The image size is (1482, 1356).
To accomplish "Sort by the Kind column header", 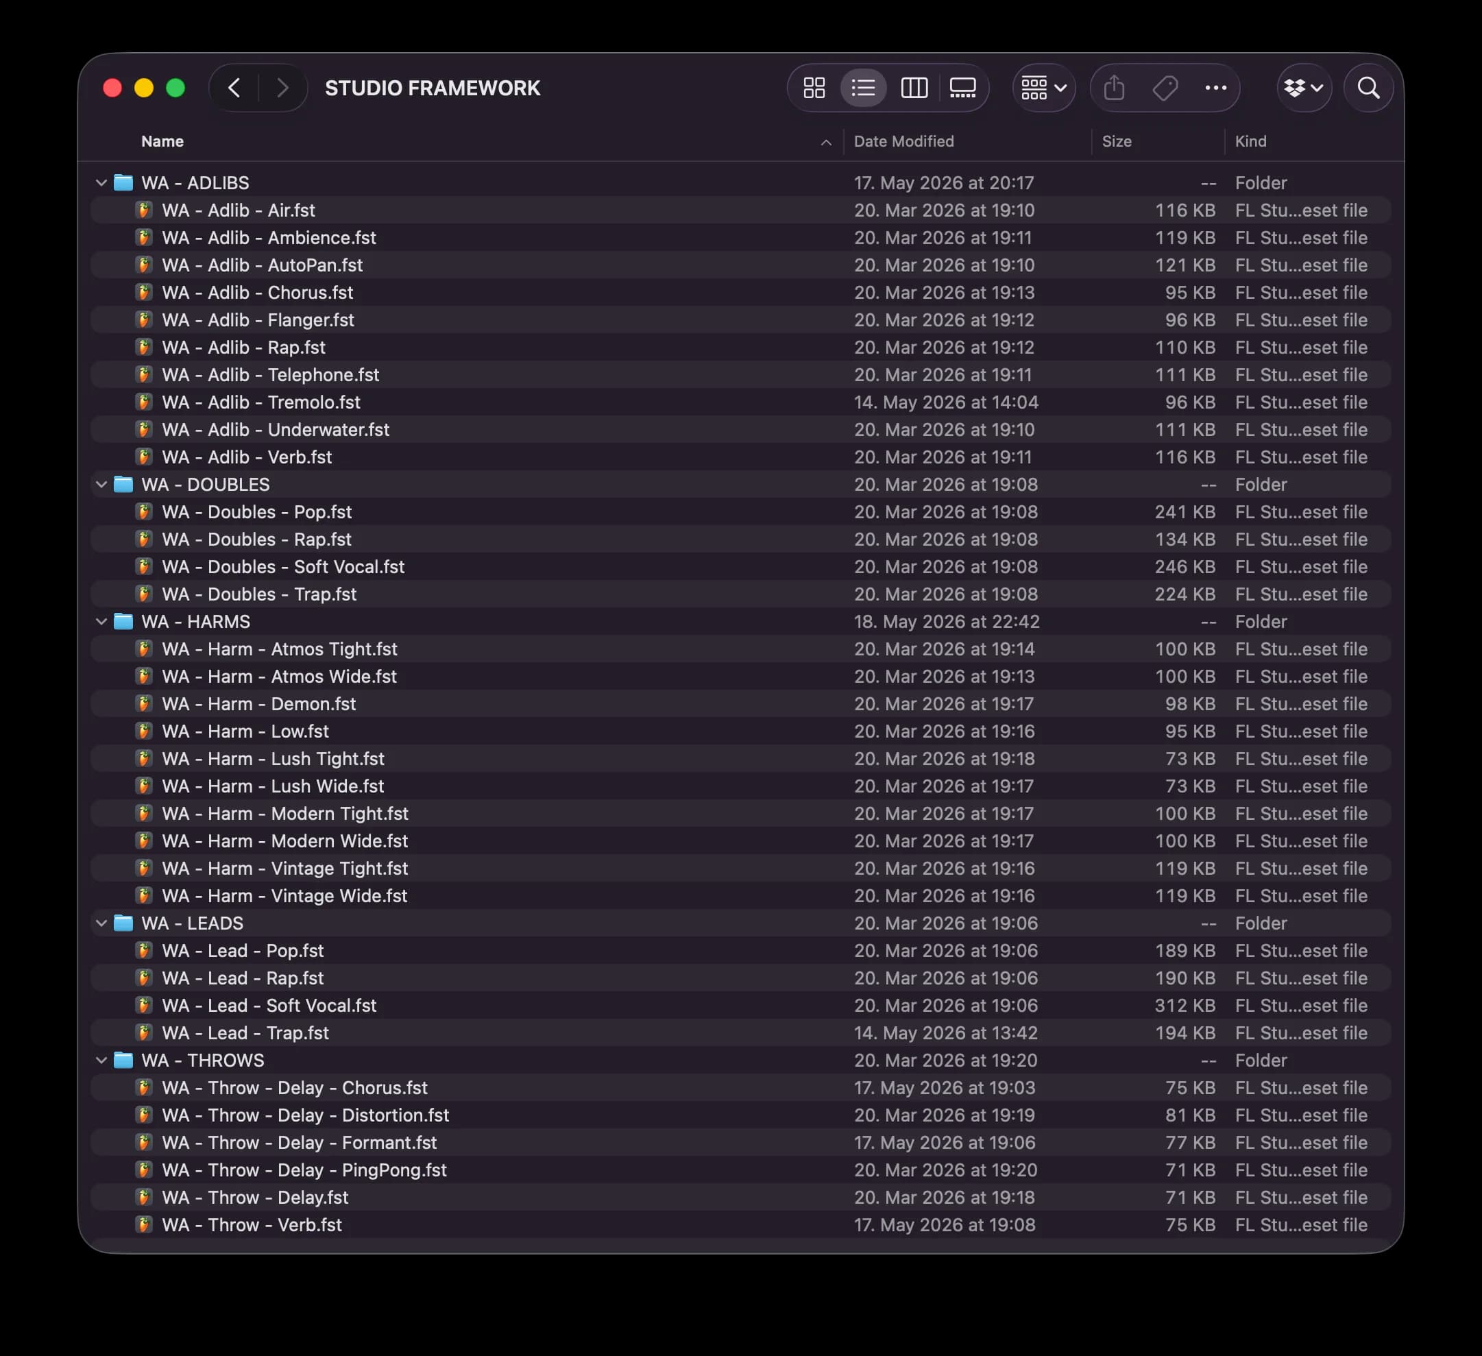I will 1250,141.
